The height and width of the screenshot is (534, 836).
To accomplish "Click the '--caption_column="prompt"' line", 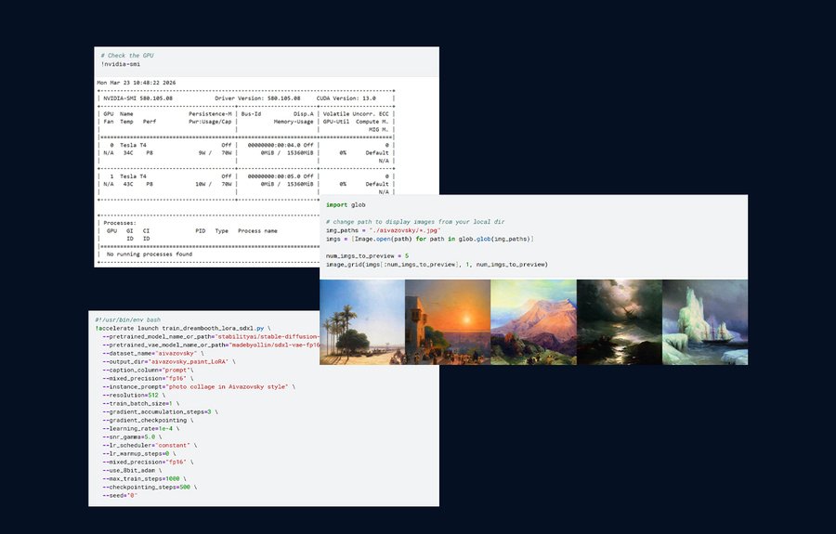I will pos(149,370).
